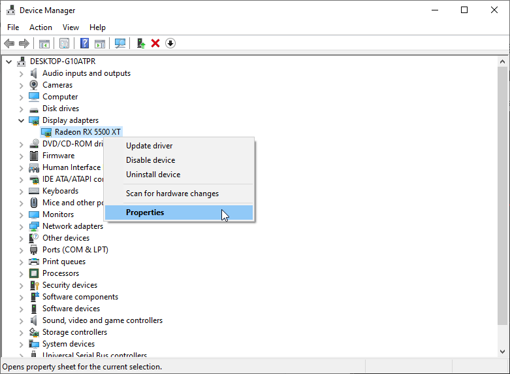Click the Other devices question icon
Image resolution: width=510 pixels, height=374 pixels.
point(34,238)
